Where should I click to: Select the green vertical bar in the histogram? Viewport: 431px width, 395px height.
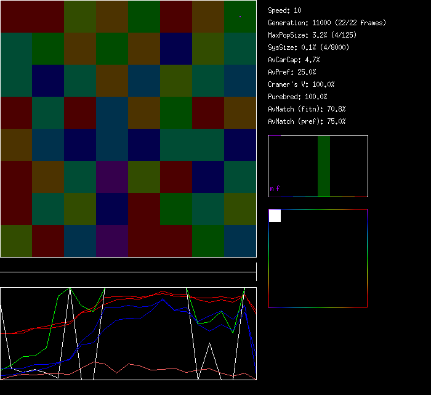pyautogui.click(x=323, y=166)
